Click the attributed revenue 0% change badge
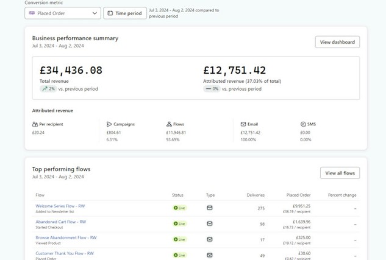This screenshot has width=386, height=260. point(212,89)
